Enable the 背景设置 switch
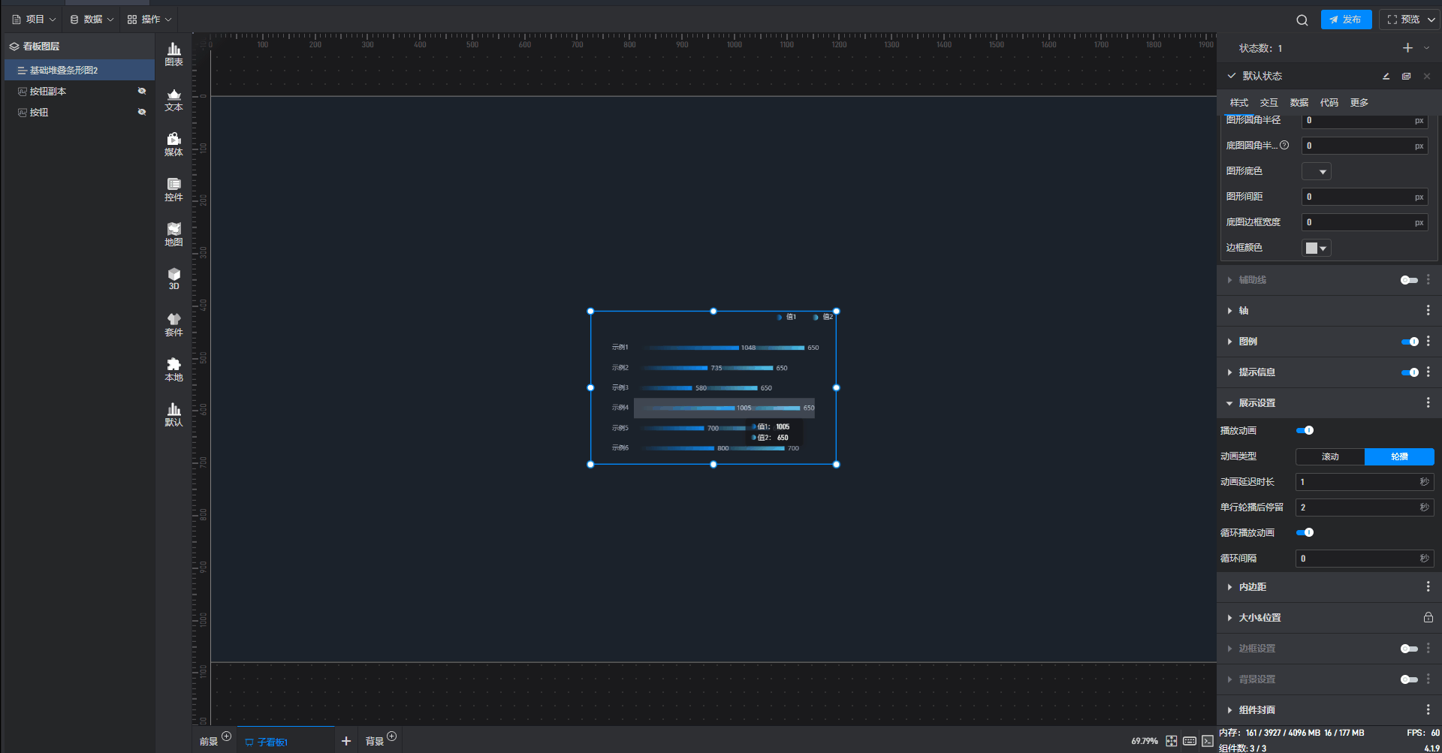Image resolution: width=1442 pixels, height=753 pixels. click(1409, 679)
